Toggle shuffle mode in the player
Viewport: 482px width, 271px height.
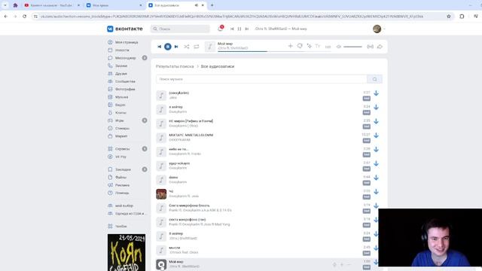(187, 47)
